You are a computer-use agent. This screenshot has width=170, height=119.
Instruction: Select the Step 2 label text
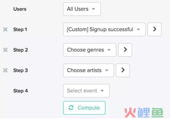[20, 50]
